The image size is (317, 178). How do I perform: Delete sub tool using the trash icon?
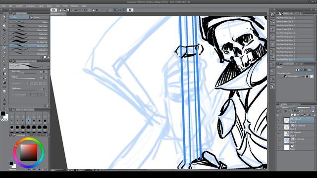[x=48, y=57]
